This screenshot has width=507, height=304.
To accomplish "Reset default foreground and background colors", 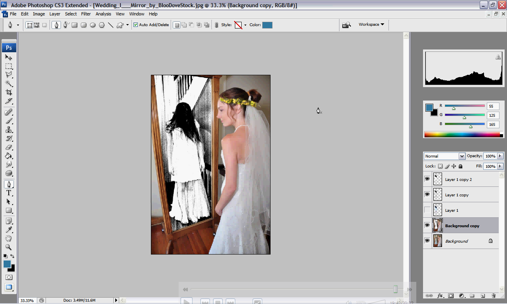I will click(x=5, y=256).
